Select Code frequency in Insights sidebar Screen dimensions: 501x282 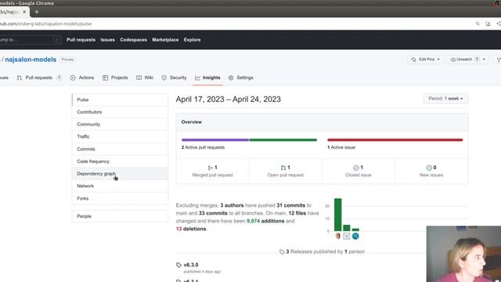[120, 161]
